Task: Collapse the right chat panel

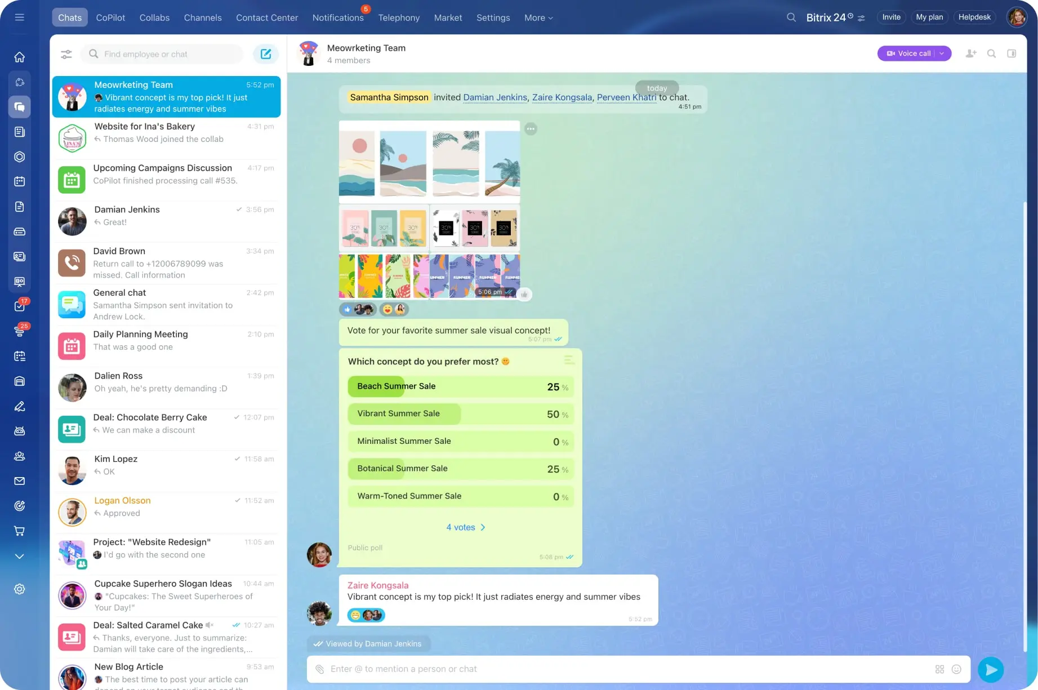Action: pyautogui.click(x=1011, y=53)
